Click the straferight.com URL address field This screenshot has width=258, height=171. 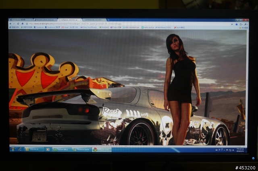point(129,24)
